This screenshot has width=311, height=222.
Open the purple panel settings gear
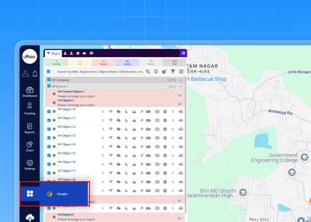tap(183, 53)
